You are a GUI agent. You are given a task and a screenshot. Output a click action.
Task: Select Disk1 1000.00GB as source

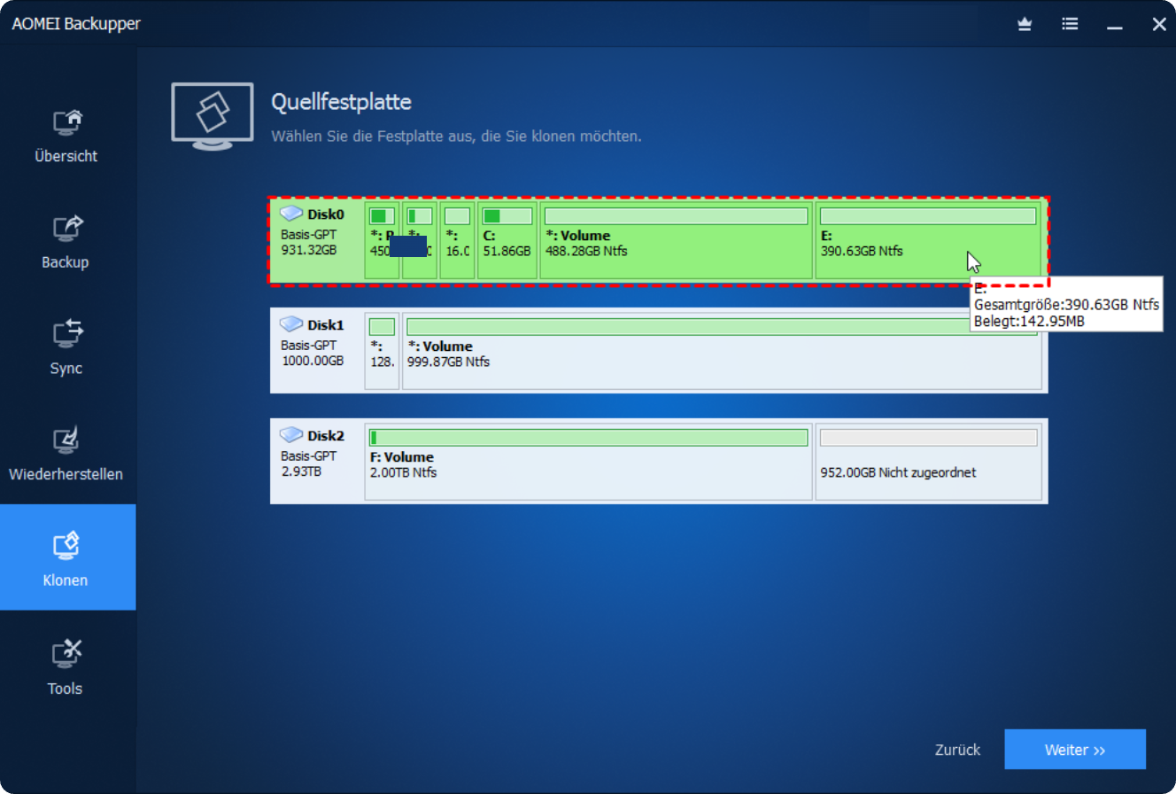click(659, 351)
